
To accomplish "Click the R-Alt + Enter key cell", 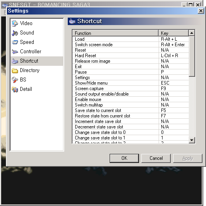I will point(173,45).
